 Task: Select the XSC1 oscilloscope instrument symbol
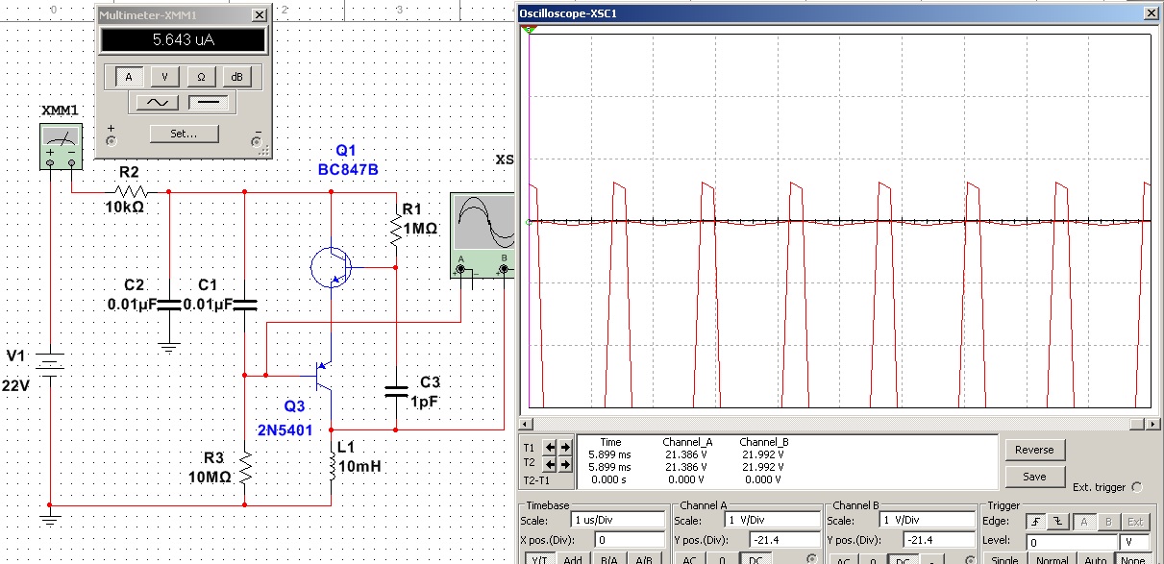click(x=483, y=234)
